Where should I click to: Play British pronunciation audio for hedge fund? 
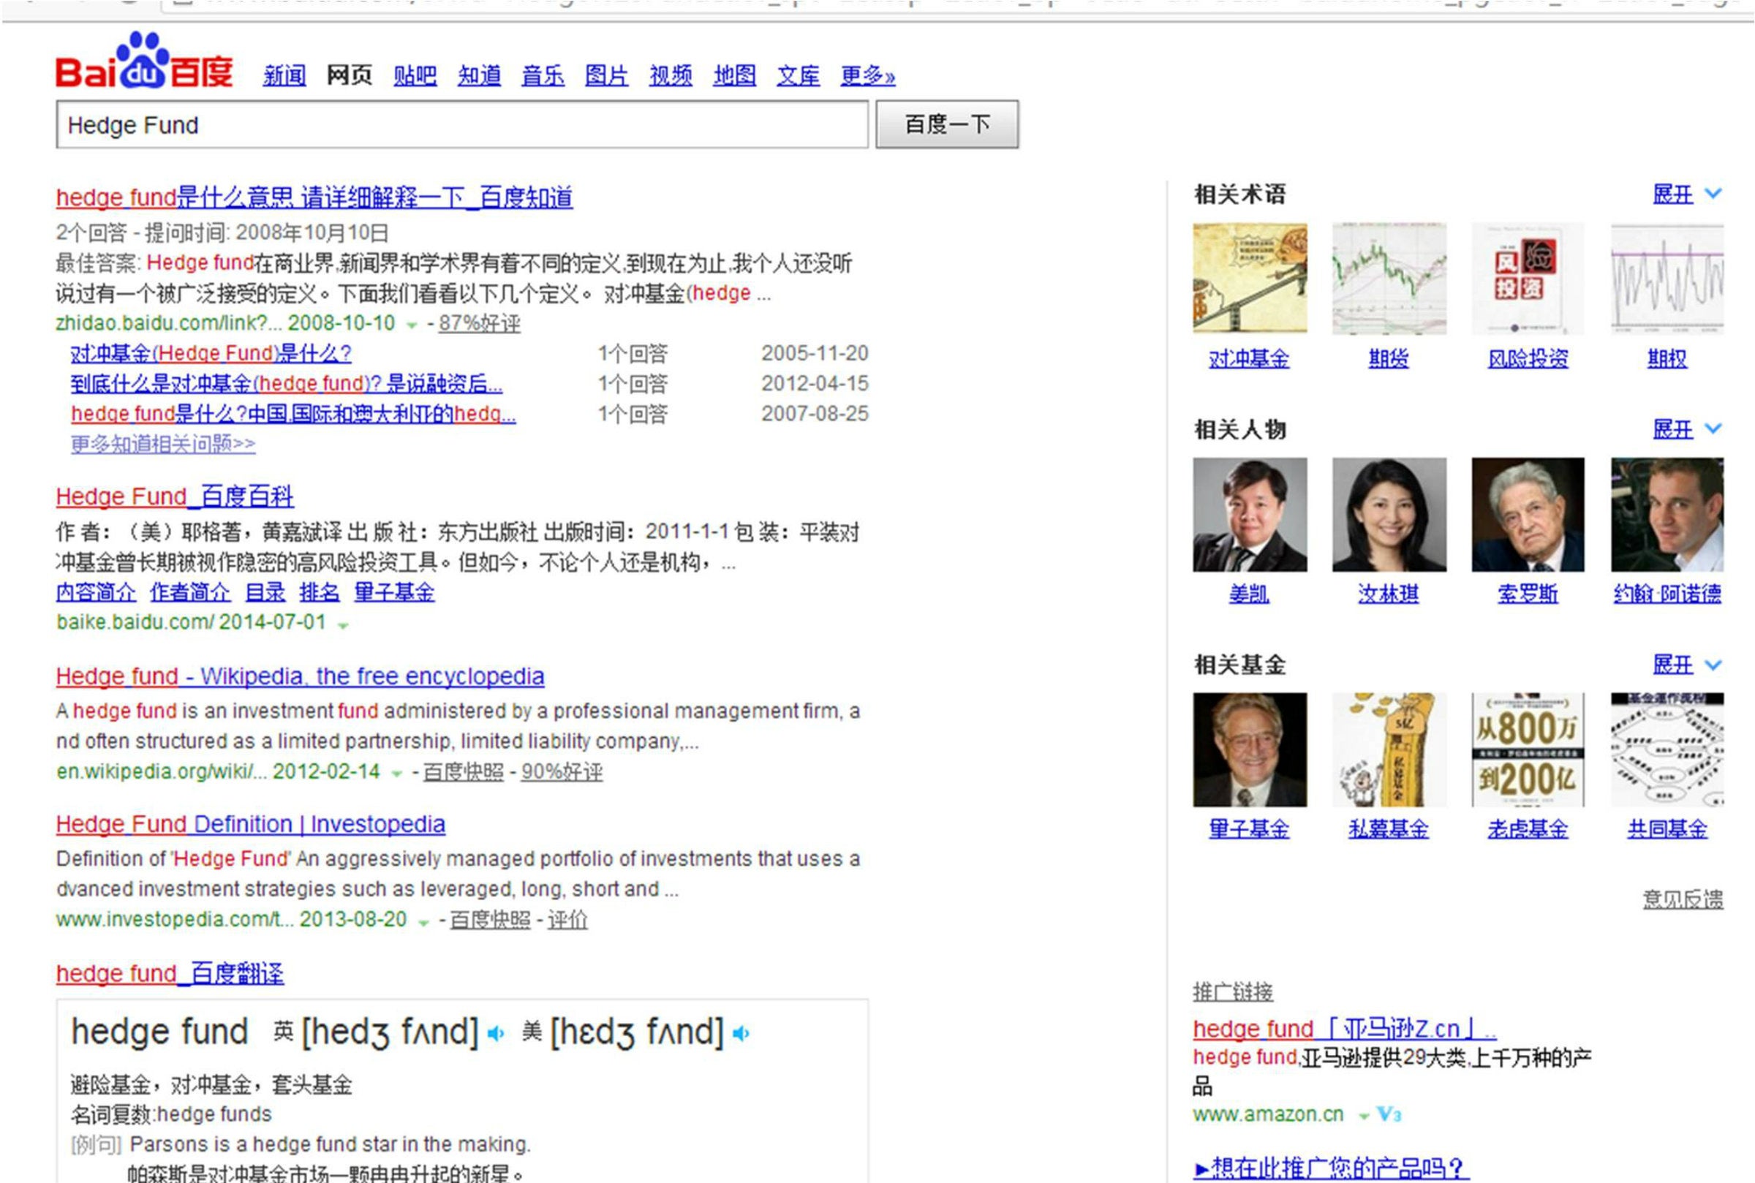point(496,1034)
